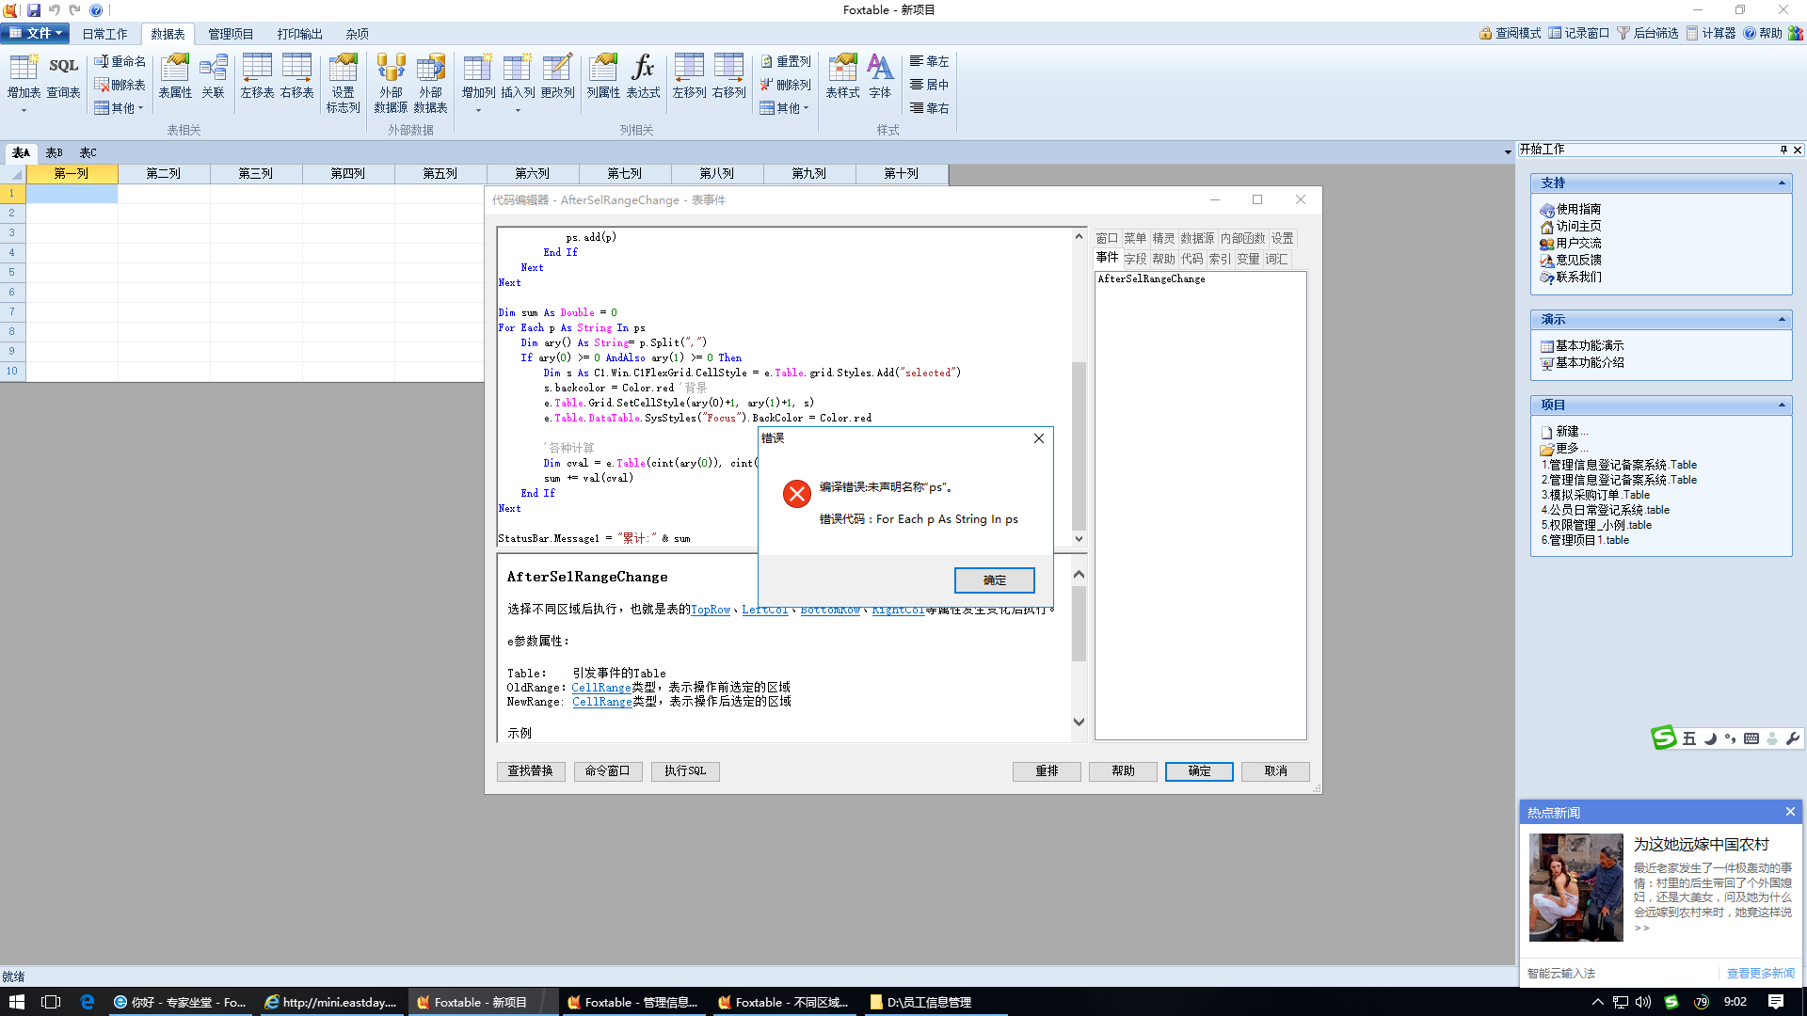Open the table tabs list dropdown arrow
This screenshot has width=1807, height=1016.
(1508, 152)
